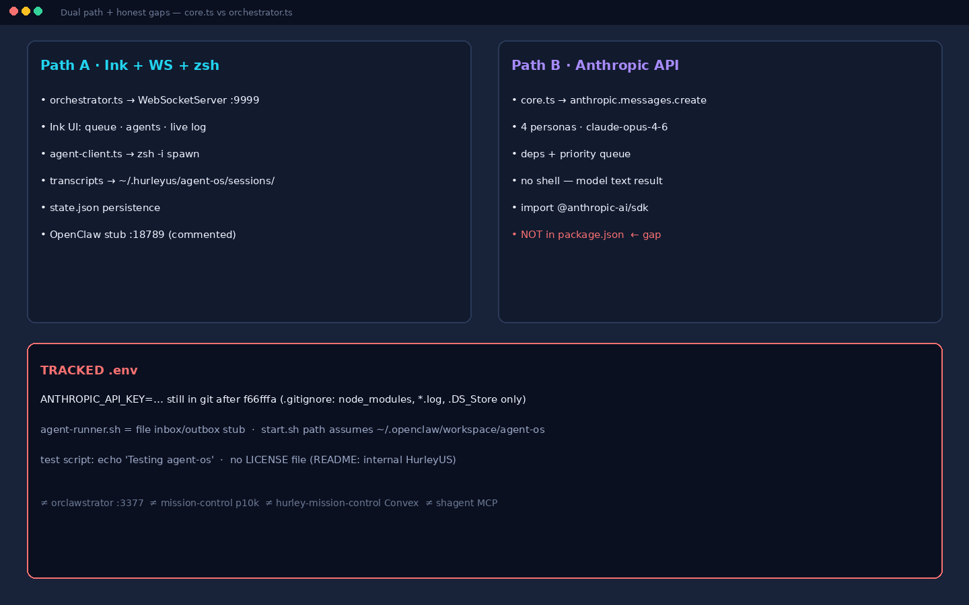969x605 pixels.
Task: Click 'agent-client.ts → zsh -i spawn' line
Action: pyautogui.click(x=120, y=154)
